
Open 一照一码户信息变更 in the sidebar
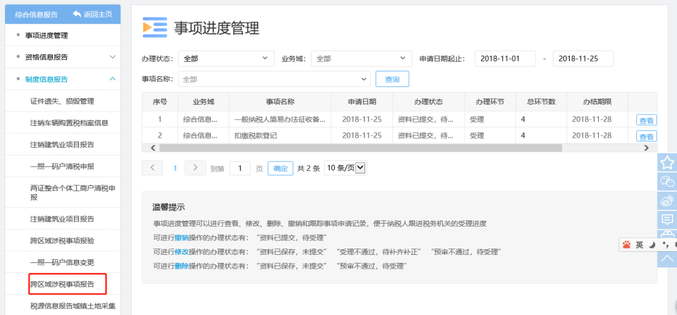63,262
